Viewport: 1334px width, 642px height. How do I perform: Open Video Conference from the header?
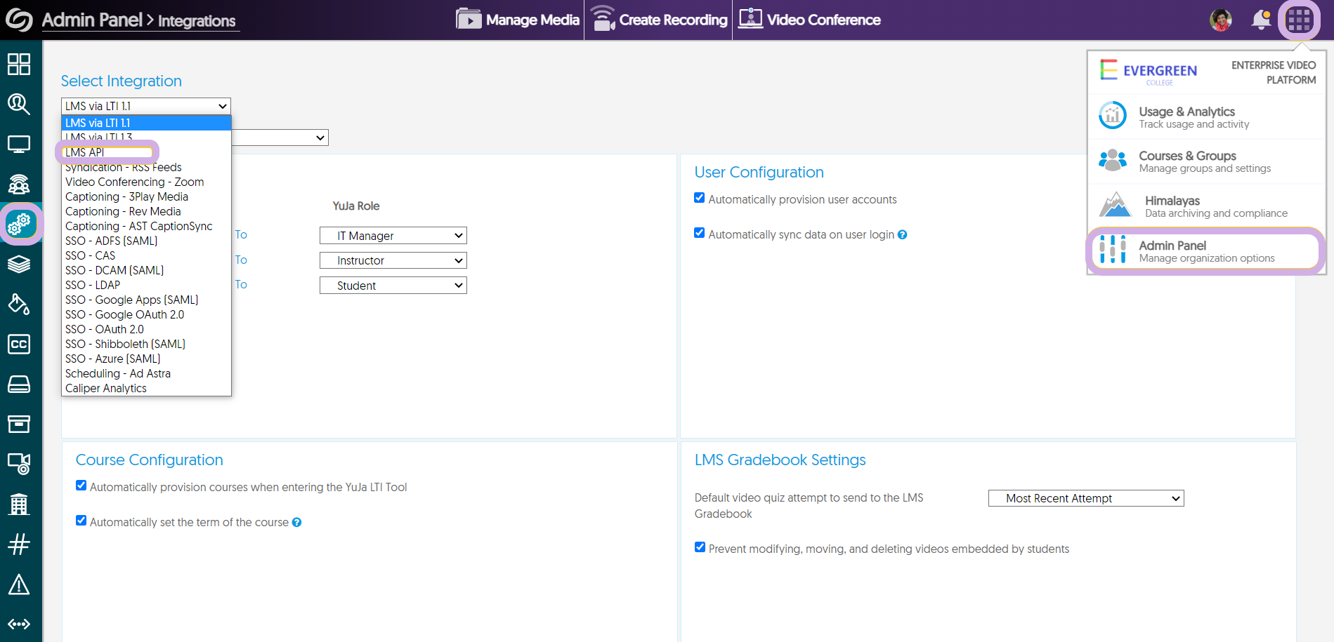click(809, 20)
